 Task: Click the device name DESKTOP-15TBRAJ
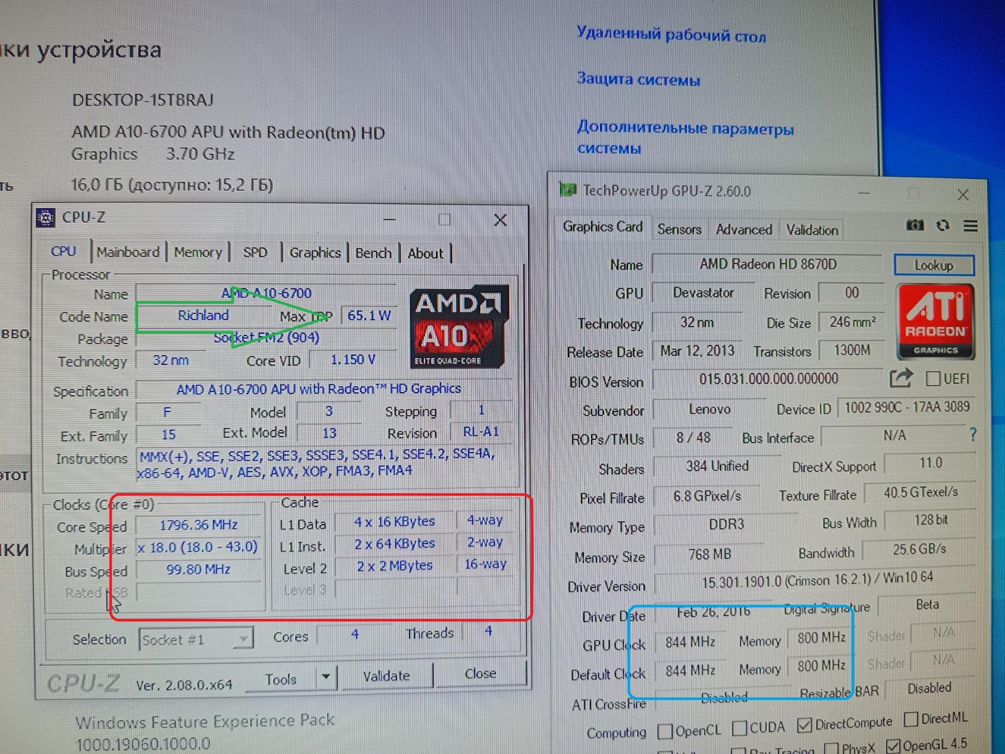coord(143,100)
